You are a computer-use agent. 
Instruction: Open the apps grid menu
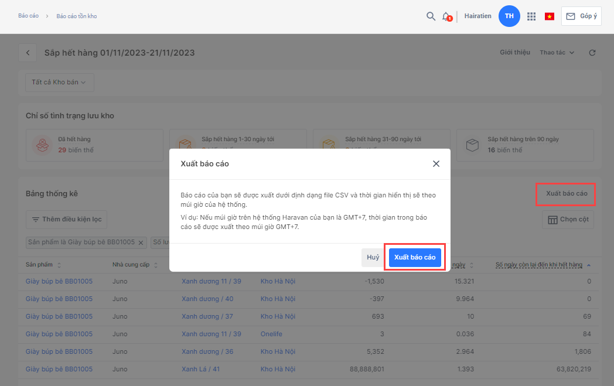(531, 16)
